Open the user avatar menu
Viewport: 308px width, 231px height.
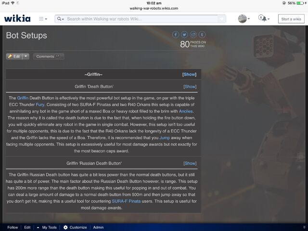pos(244,19)
